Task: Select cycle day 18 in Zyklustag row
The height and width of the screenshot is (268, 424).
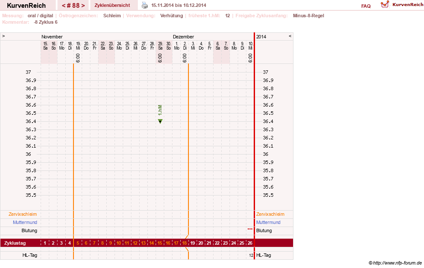Action: click(185, 243)
